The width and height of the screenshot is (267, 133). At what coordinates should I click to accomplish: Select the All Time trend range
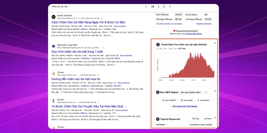pos(182,49)
